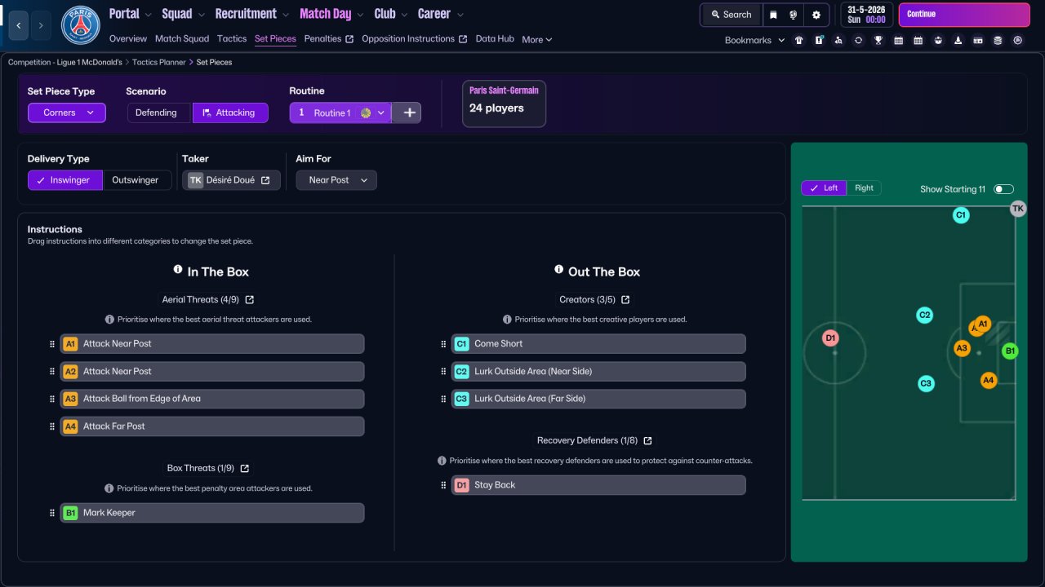Viewport: 1045px width, 587px height.
Task: Open pop-out icon next to Box Threats
Action: tap(245, 469)
